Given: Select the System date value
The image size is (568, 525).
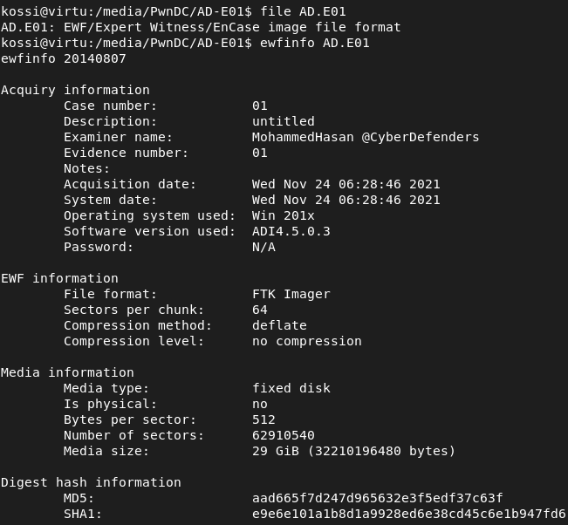Looking at the screenshot, I should (346, 200).
